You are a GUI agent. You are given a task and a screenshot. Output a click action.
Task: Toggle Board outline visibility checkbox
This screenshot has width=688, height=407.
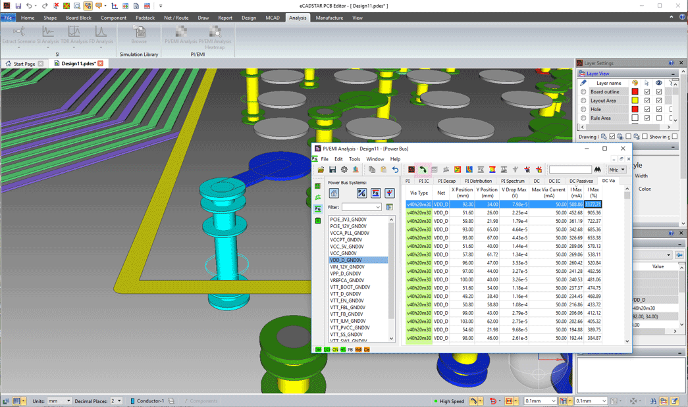659,91
